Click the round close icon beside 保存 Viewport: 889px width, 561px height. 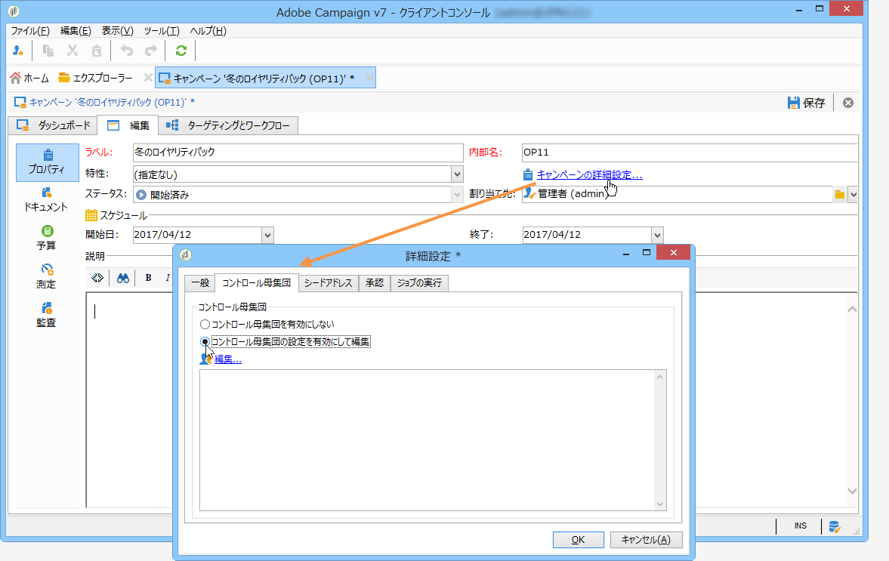point(848,103)
